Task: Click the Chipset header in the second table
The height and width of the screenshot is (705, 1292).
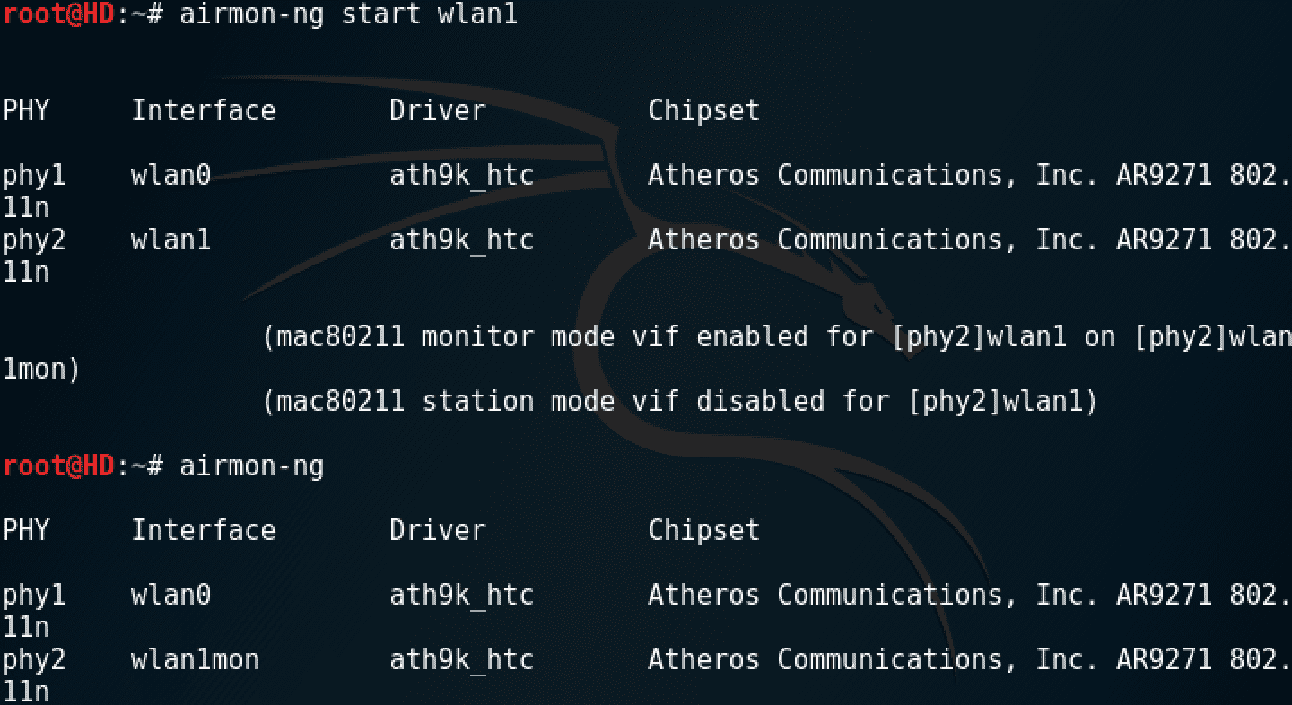Action: [703, 531]
